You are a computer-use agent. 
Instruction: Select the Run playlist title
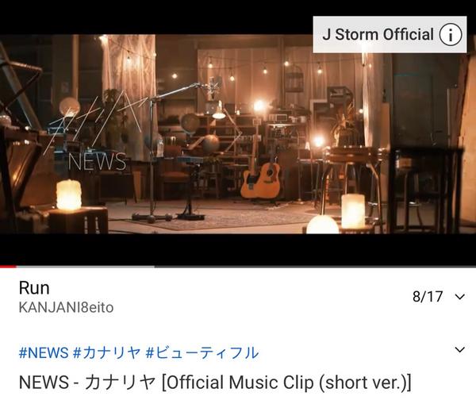tap(34, 288)
